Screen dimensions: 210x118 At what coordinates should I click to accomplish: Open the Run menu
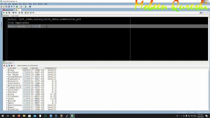point(20,4)
